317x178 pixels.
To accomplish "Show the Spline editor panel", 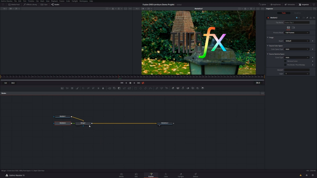I will pyautogui.click(x=262, y=4).
